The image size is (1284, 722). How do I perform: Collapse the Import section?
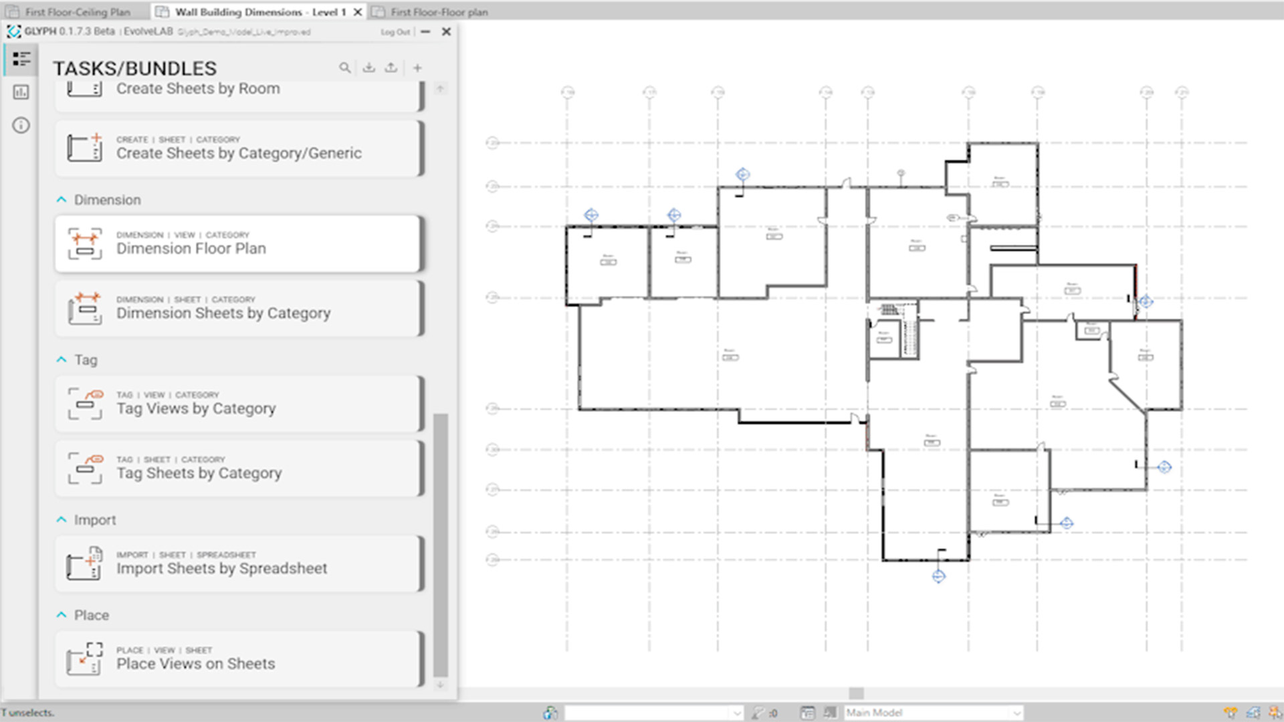click(62, 519)
